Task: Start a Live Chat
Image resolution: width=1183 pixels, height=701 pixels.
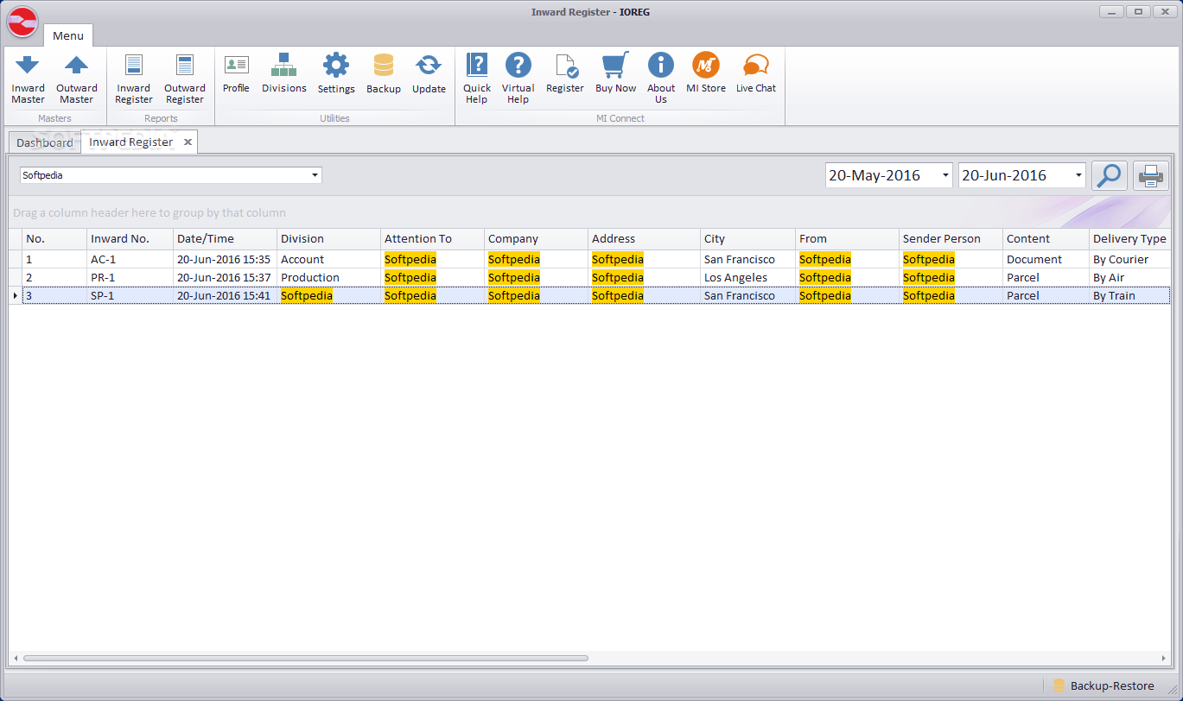Action: coord(756,73)
